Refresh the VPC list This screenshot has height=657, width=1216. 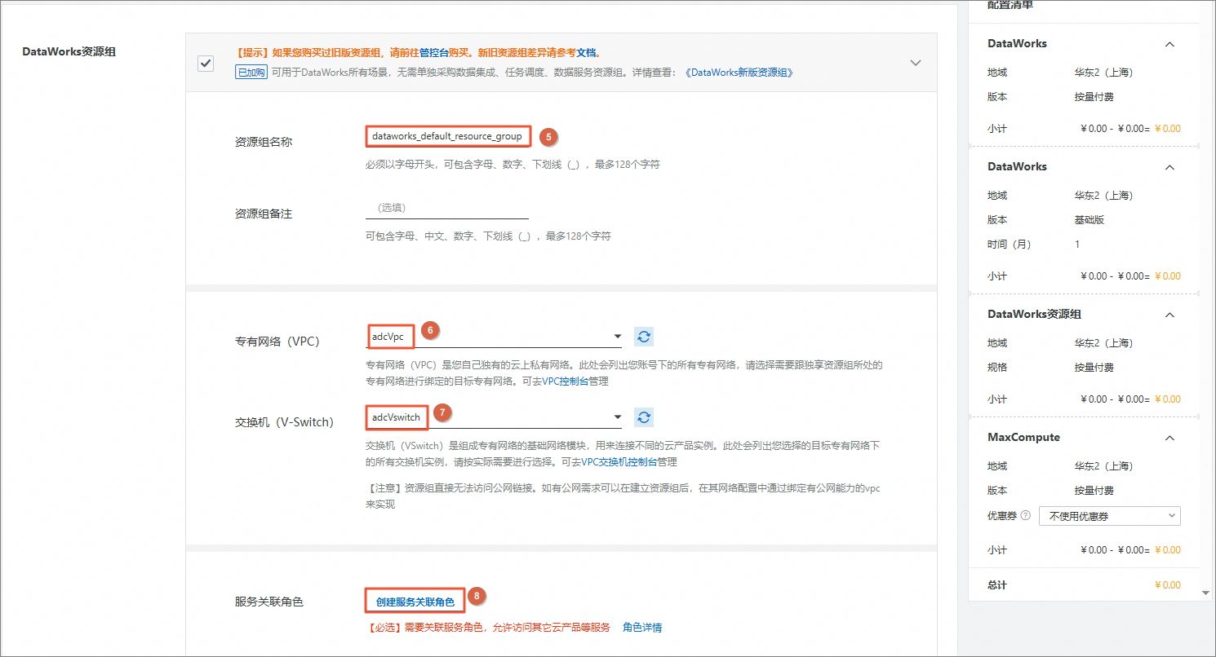click(644, 337)
